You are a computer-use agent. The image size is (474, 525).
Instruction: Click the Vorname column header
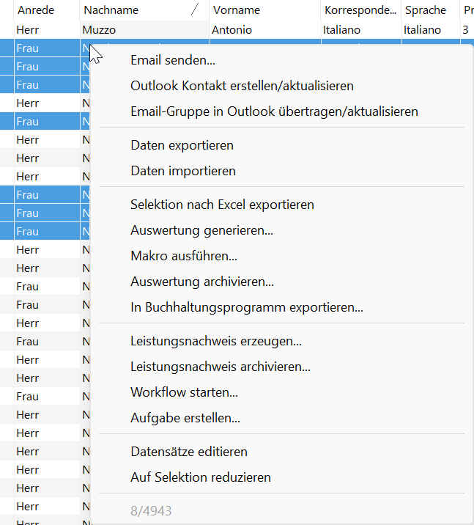click(x=265, y=10)
